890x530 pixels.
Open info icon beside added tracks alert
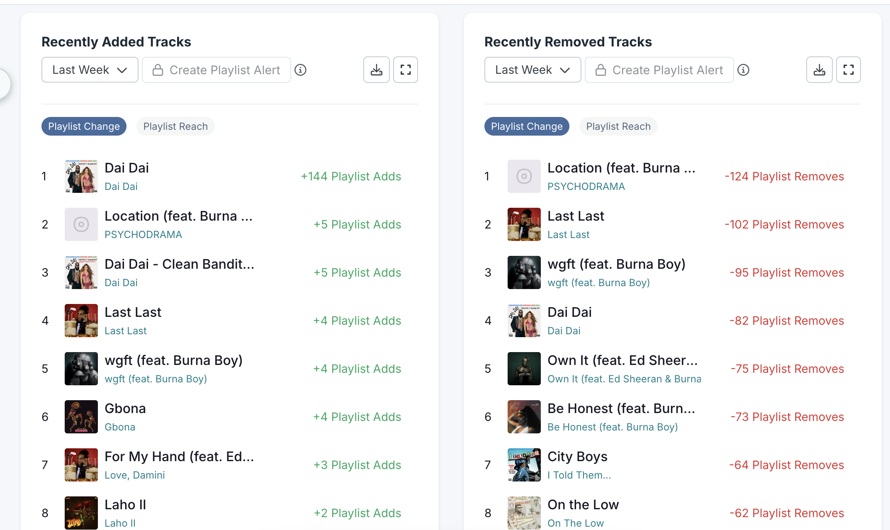(300, 70)
